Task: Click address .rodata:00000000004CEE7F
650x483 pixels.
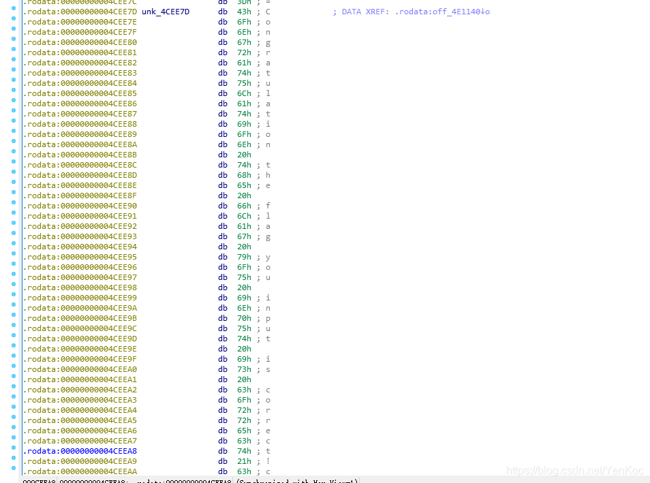Action: point(80,32)
